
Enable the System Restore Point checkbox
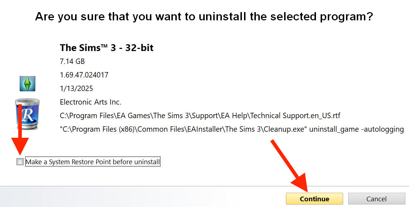(20, 162)
